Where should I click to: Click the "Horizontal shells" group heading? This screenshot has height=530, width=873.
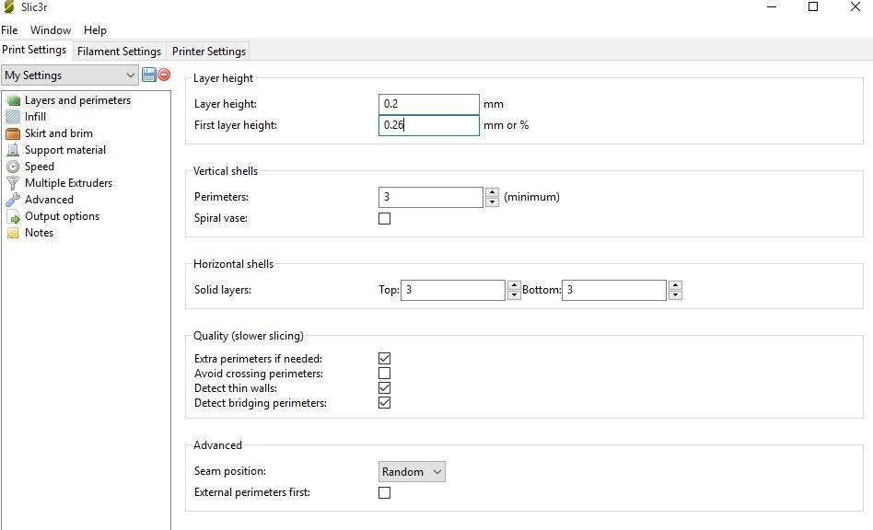coord(233,264)
